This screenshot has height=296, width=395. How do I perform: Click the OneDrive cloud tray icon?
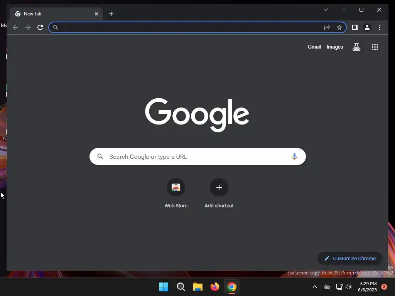(x=327, y=287)
